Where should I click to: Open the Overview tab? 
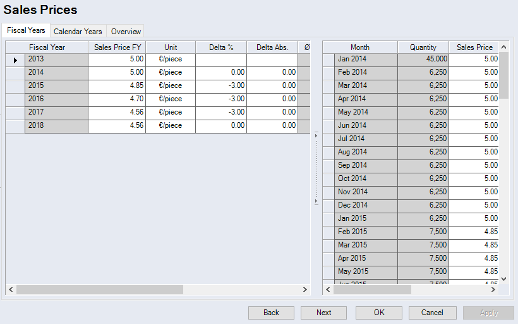pyautogui.click(x=126, y=31)
